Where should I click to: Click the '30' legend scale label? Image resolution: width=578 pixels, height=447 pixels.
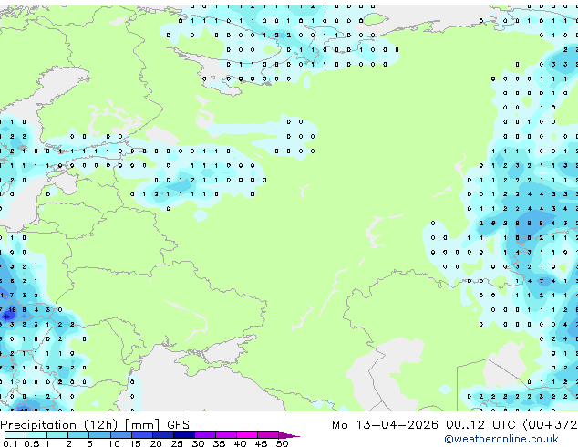[x=198, y=443]
